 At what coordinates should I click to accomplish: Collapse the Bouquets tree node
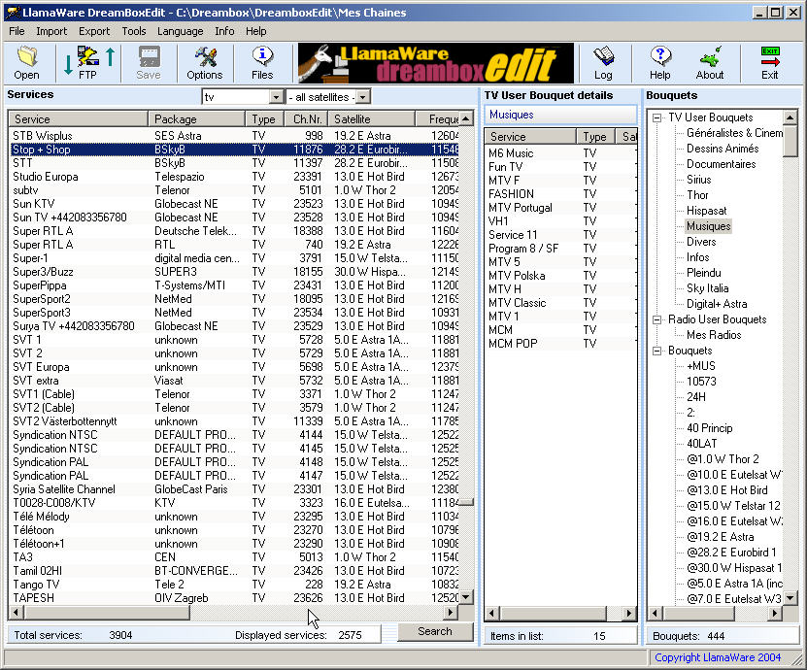pyautogui.click(x=657, y=351)
